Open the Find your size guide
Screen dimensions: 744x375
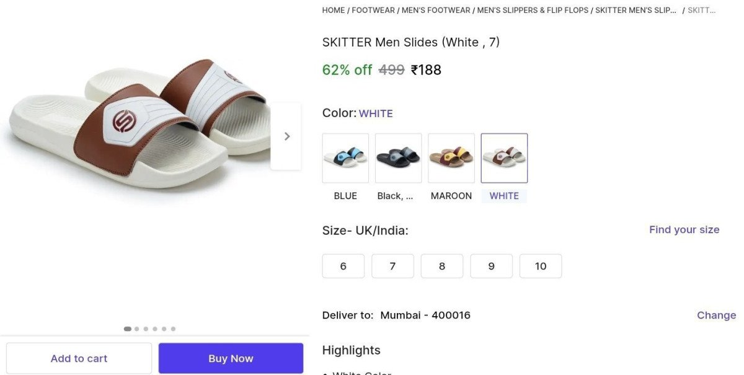684,230
